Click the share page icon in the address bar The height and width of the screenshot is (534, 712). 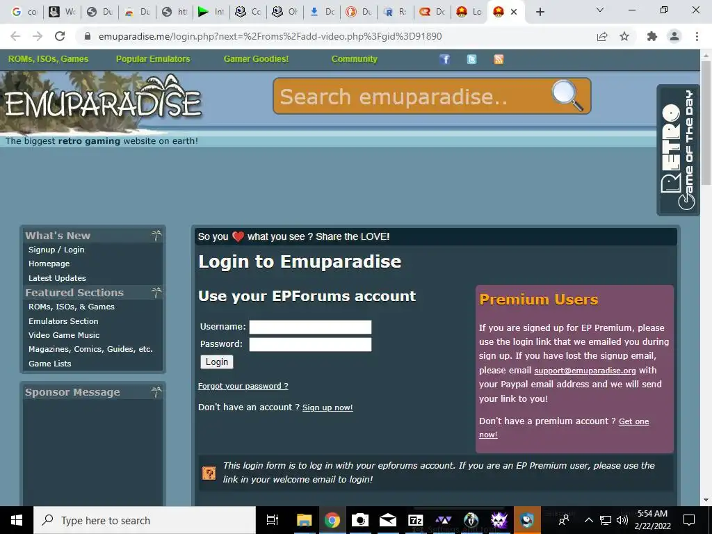[x=602, y=36]
